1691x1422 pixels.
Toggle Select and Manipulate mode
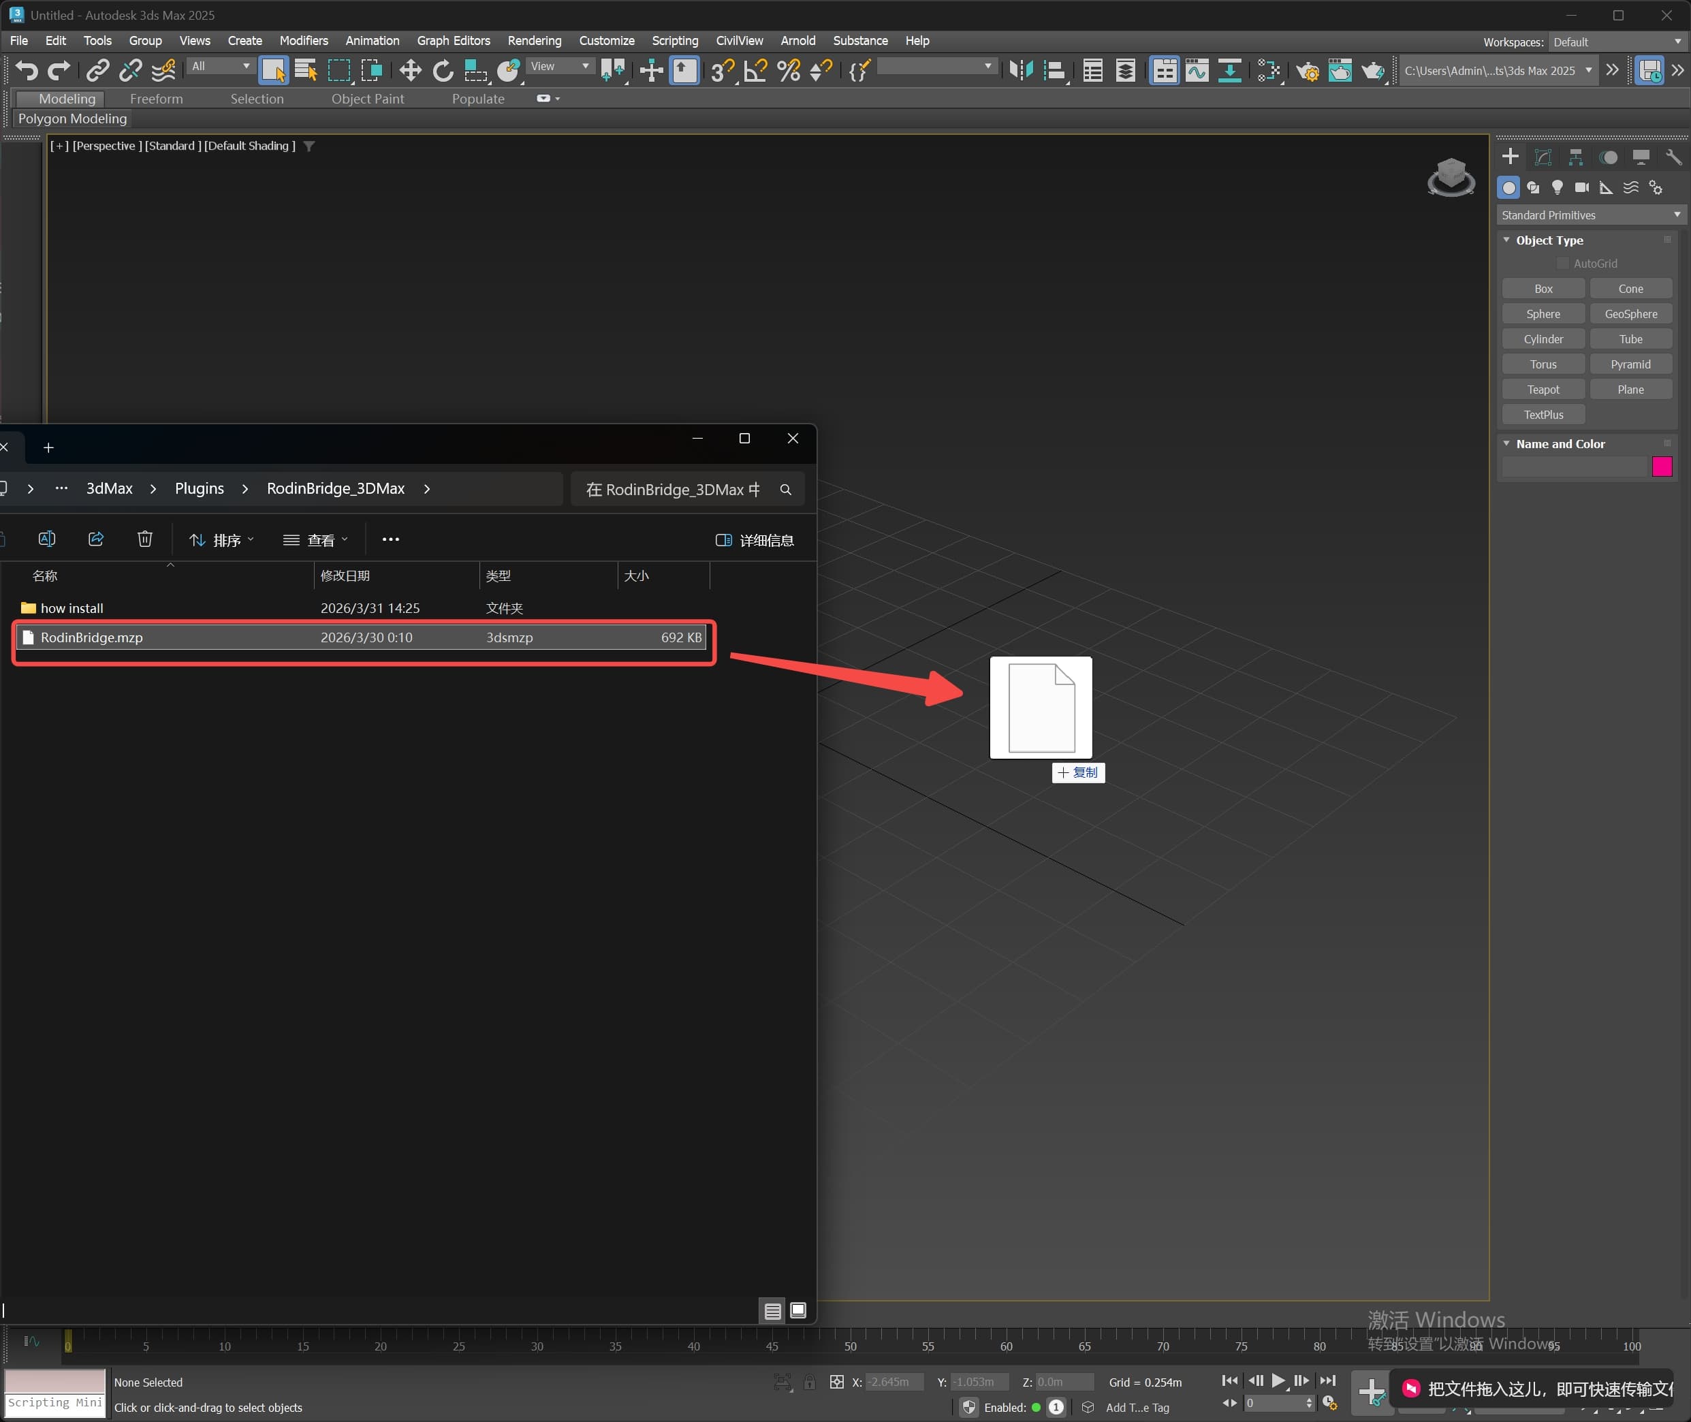(651, 71)
